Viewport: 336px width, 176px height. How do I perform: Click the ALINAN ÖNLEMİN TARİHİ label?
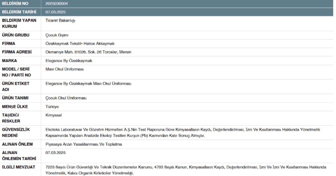click(19, 156)
